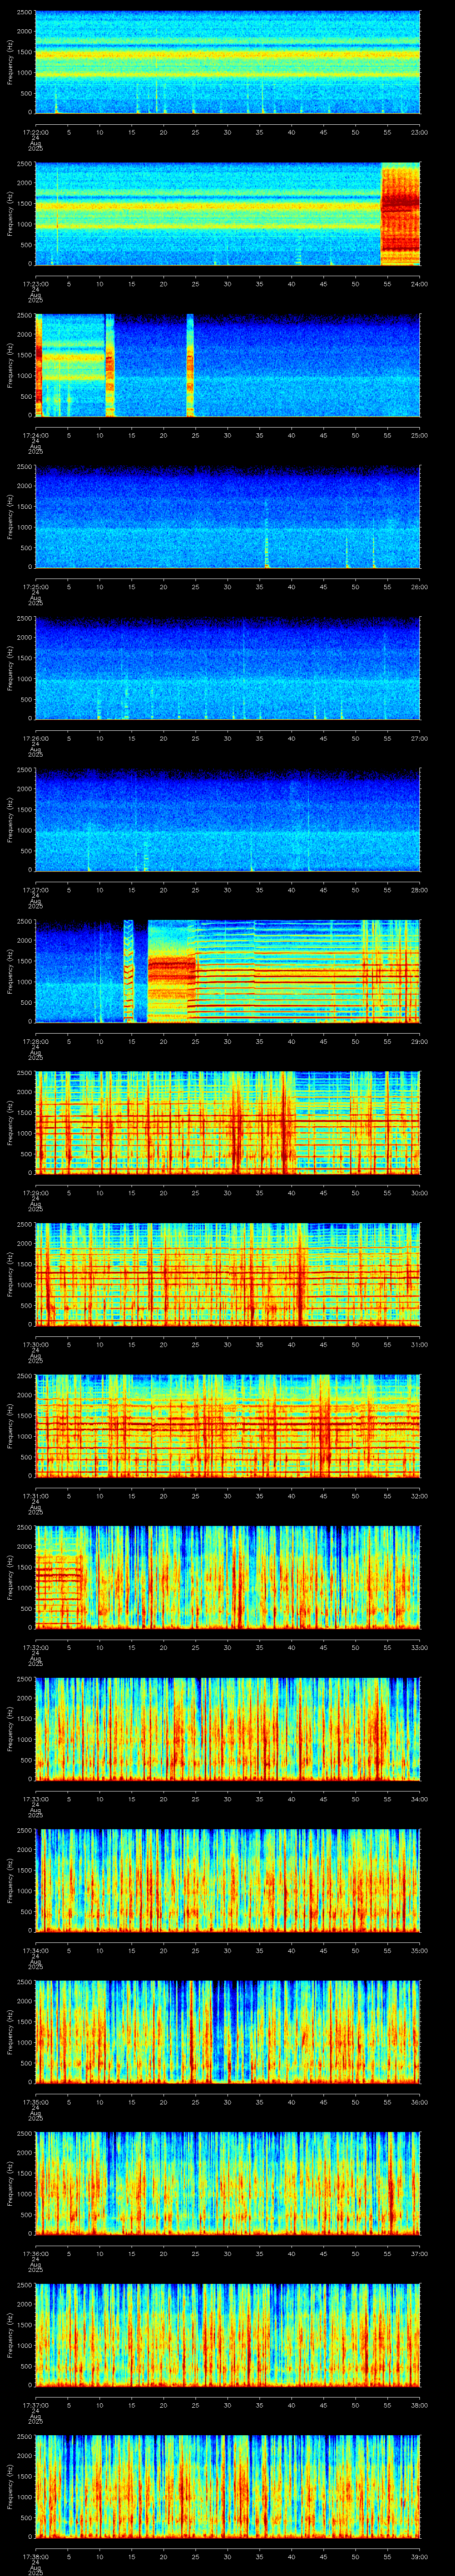Click the 17:34:00 time axis label
Screen dimensions: 455x2576
[35, 1950]
